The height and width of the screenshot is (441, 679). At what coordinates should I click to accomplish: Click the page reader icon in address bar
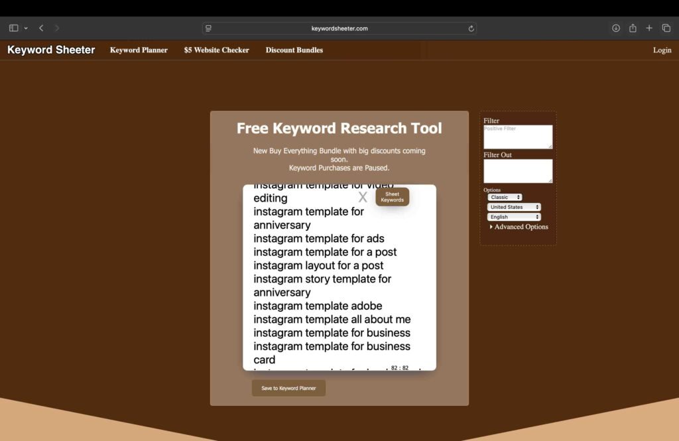(x=208, y=29)
